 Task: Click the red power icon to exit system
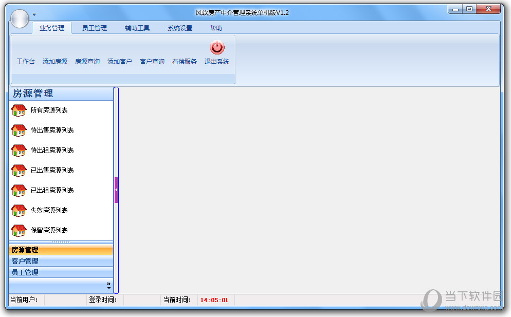pyautogui.click(x=217, y=48)
